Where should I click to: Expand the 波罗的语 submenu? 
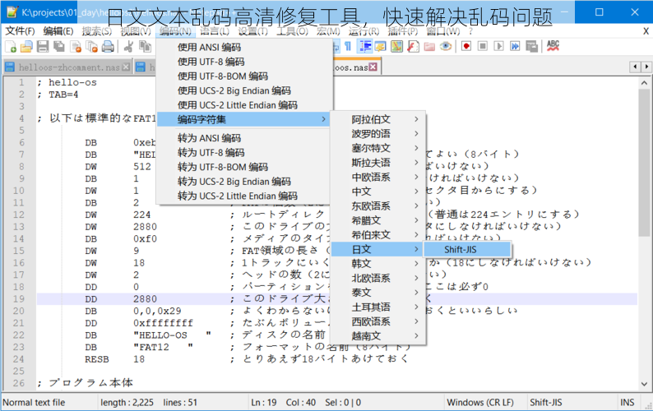pos(378,134)
